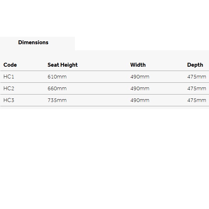Viewport: 209px width, 209px height.
Task: Click the Depth column header
Action: [x=195, y=65]
